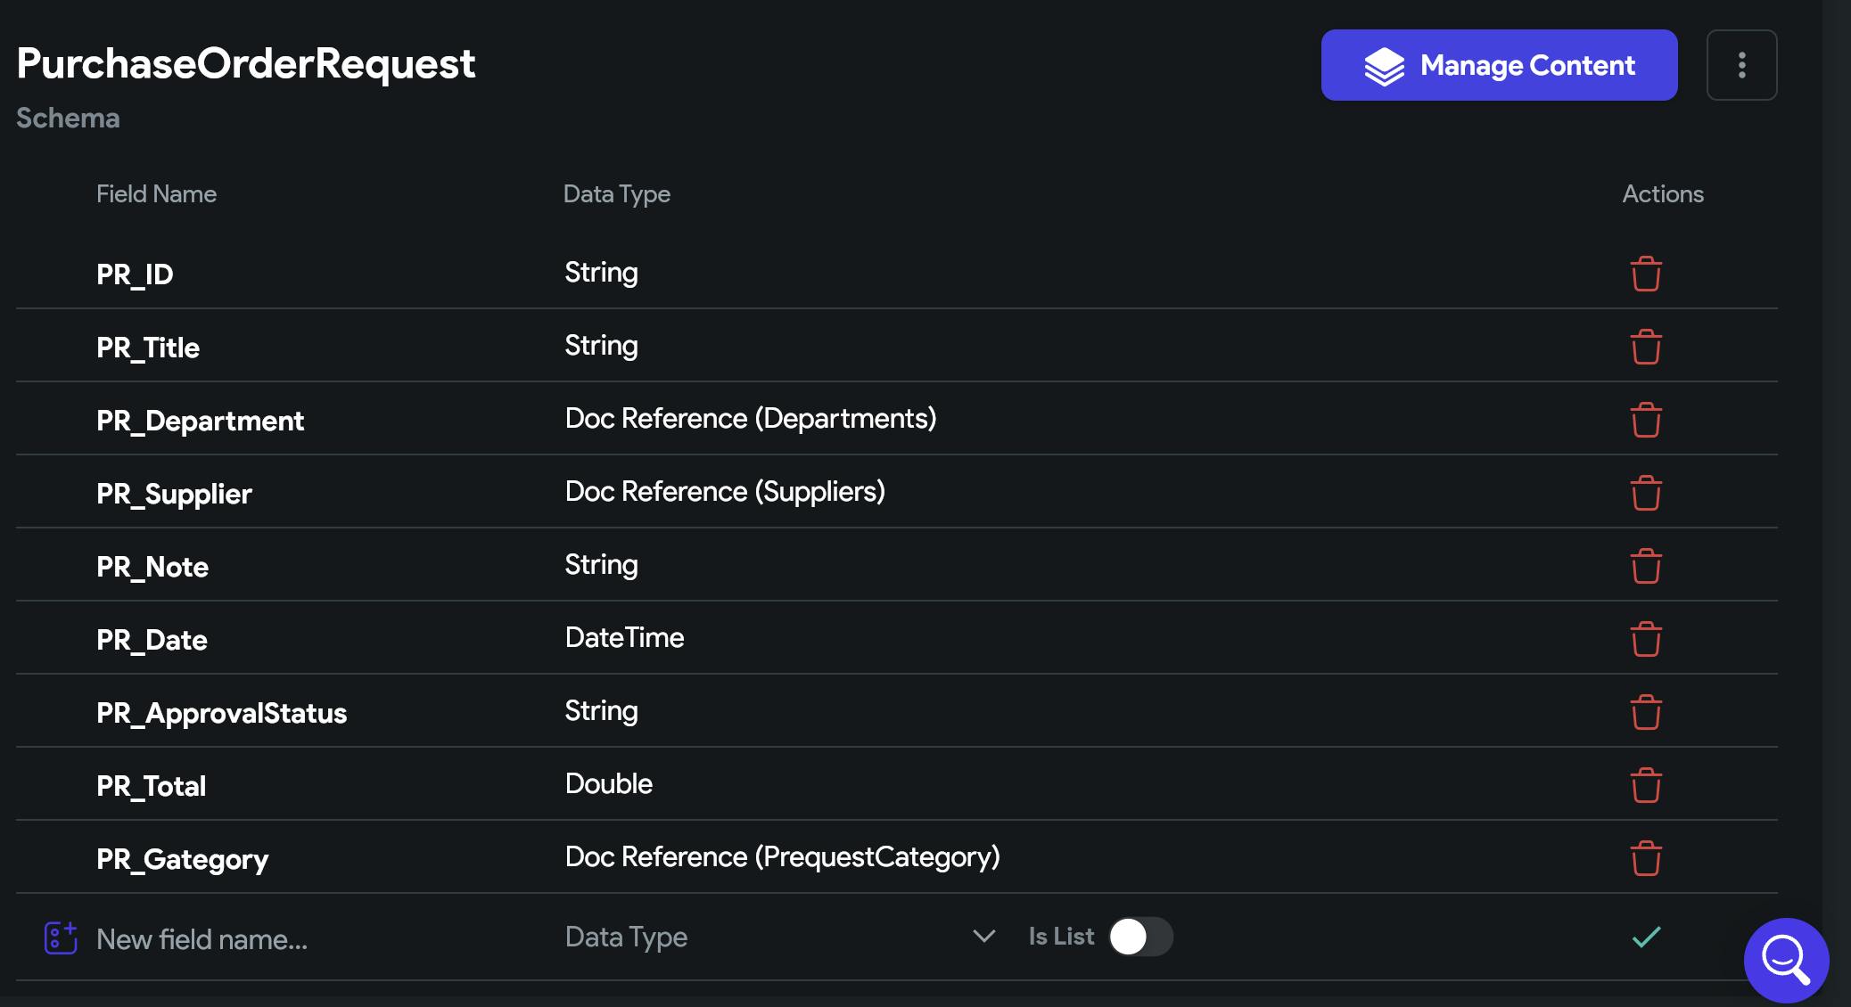
Task: Click the Manage Content button
Action: coord(1499,65)
